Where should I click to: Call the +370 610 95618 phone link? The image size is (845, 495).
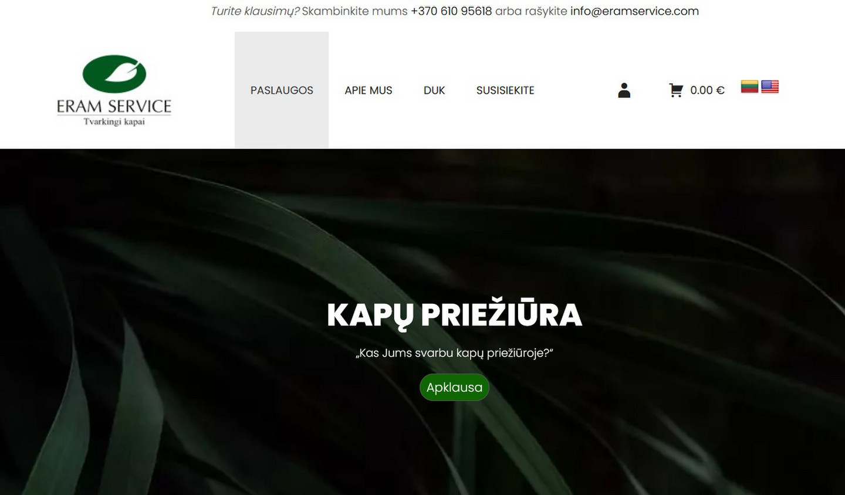(451, 11)
